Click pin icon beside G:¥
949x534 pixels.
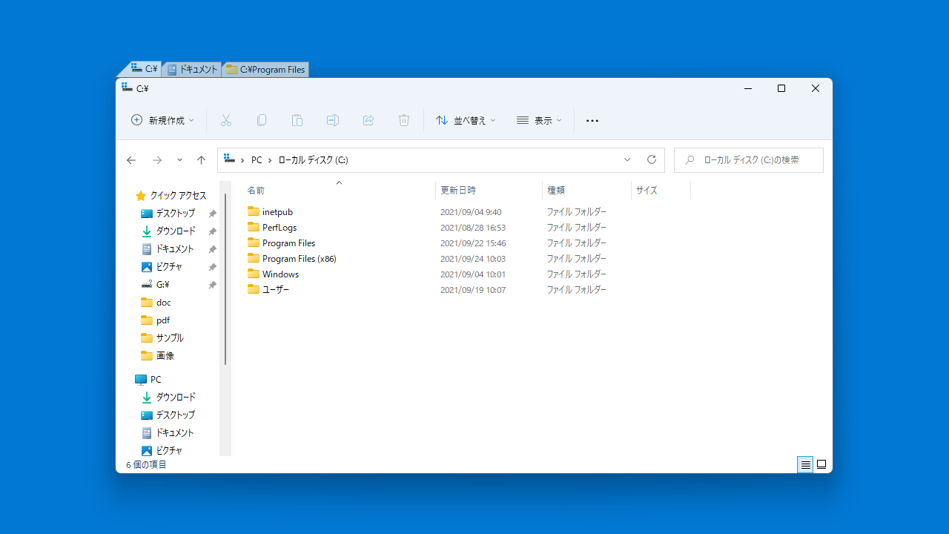212,285
